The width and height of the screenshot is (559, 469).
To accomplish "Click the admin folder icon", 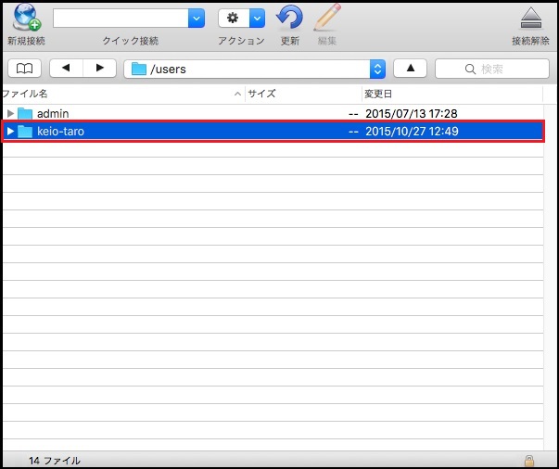I will (25, 113).
